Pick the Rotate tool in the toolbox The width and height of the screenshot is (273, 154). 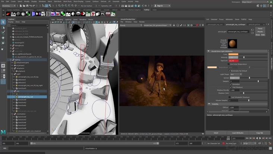pyautogui.click(x=3, y=43)
